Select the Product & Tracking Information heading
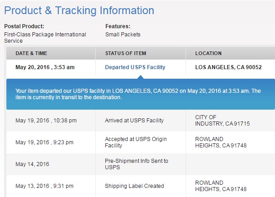This screenshot has height=197, width=275. click(79, 10)
